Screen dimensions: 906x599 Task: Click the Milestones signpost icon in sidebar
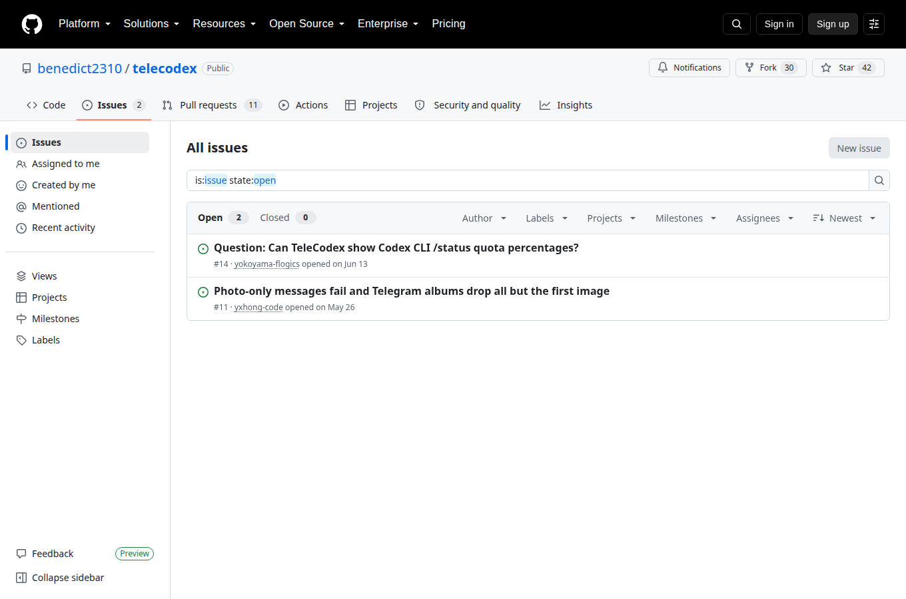(x=21, y=319)
